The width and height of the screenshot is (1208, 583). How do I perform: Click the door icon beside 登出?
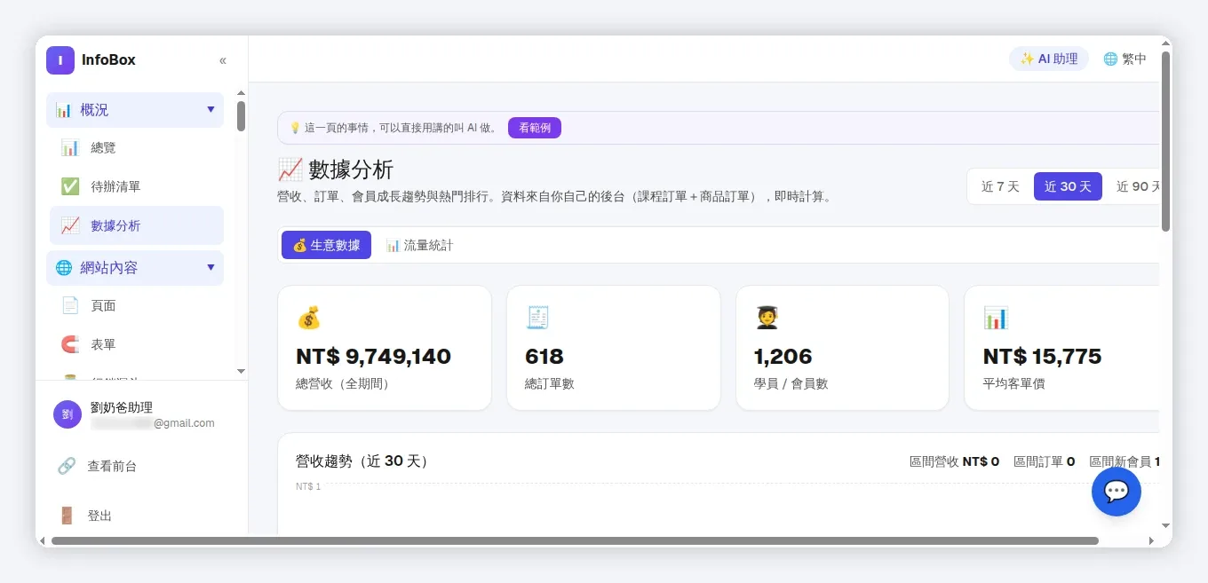(67, 516)
